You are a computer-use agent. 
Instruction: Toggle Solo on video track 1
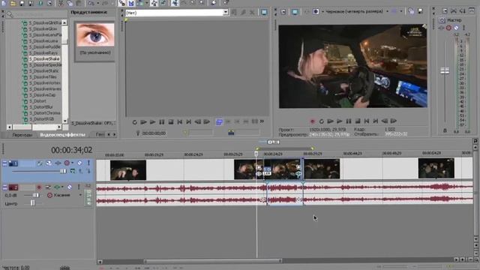tap(88, 163)
